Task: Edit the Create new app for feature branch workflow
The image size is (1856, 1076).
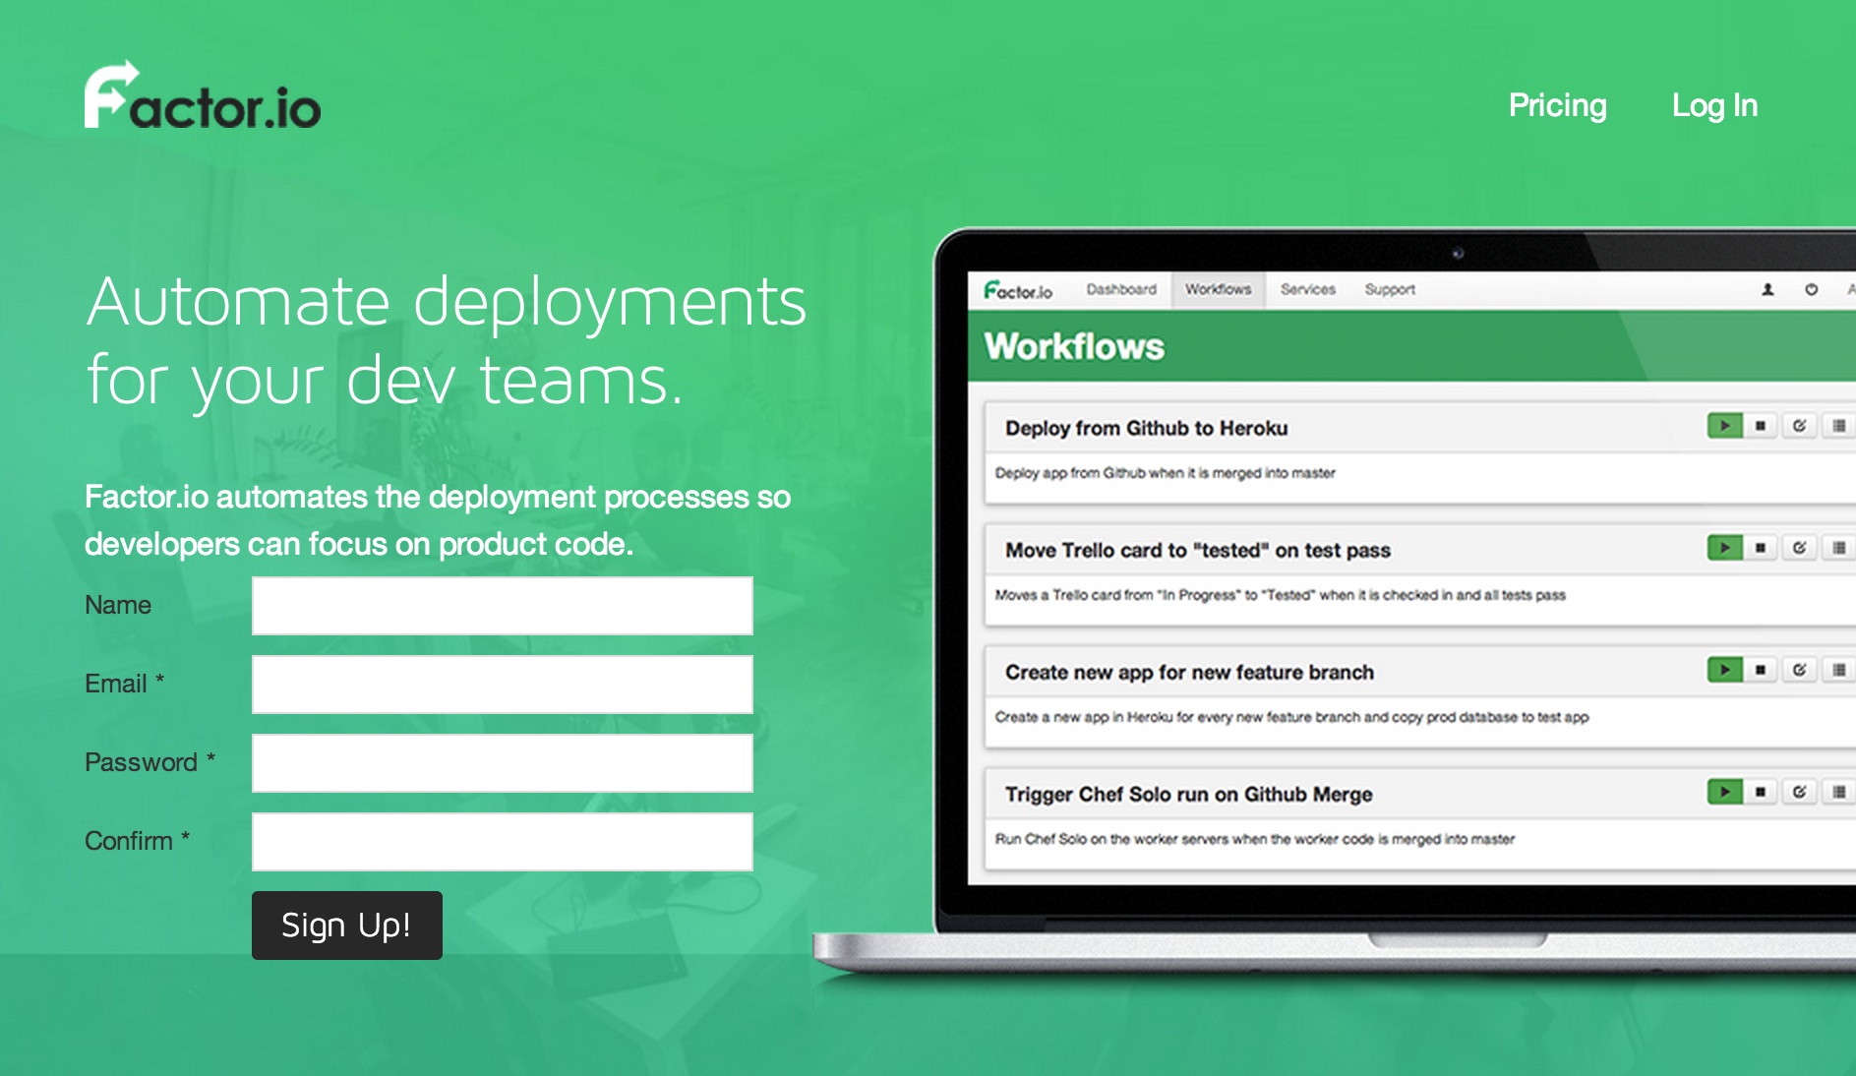Action: point(1799,670)
